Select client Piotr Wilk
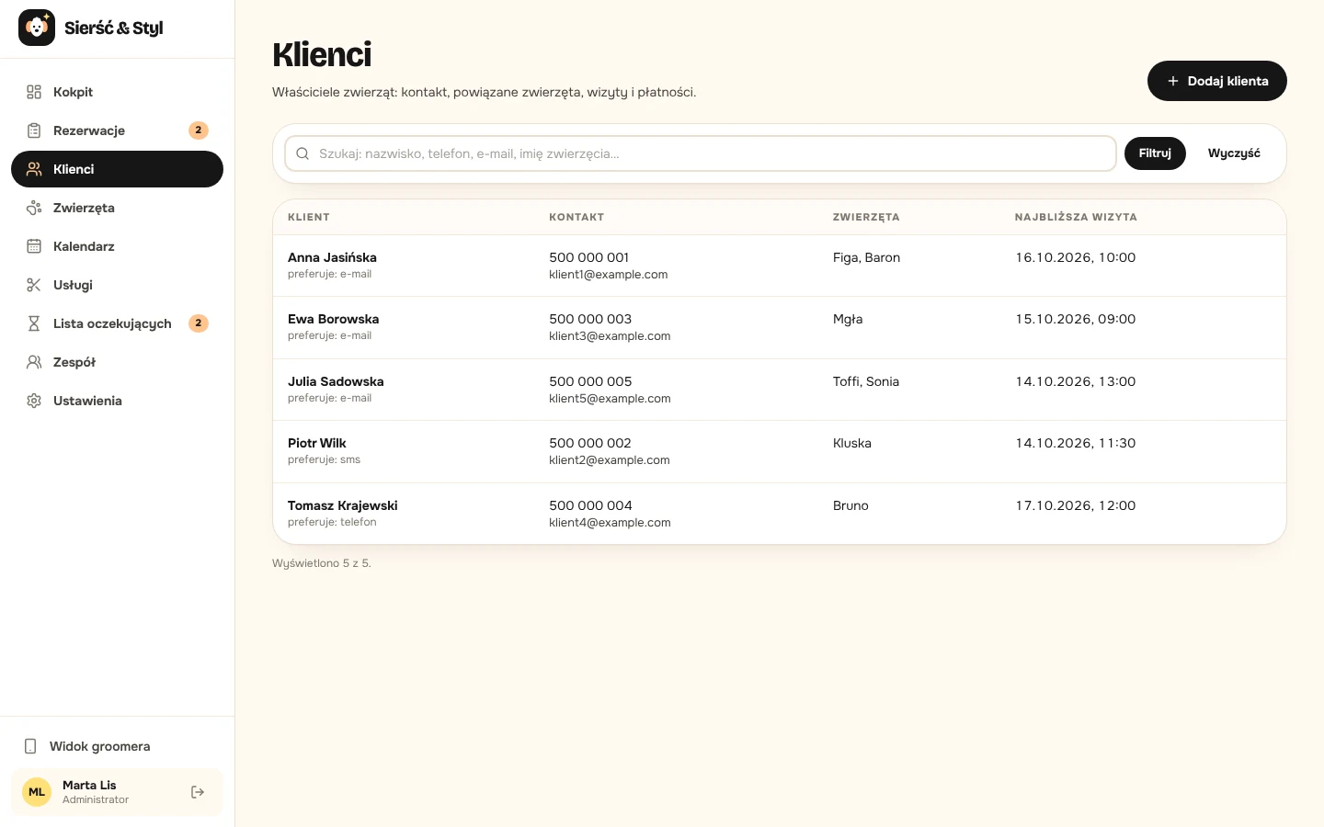Screen dimensions: 1324x827 [x=317, y=443]
